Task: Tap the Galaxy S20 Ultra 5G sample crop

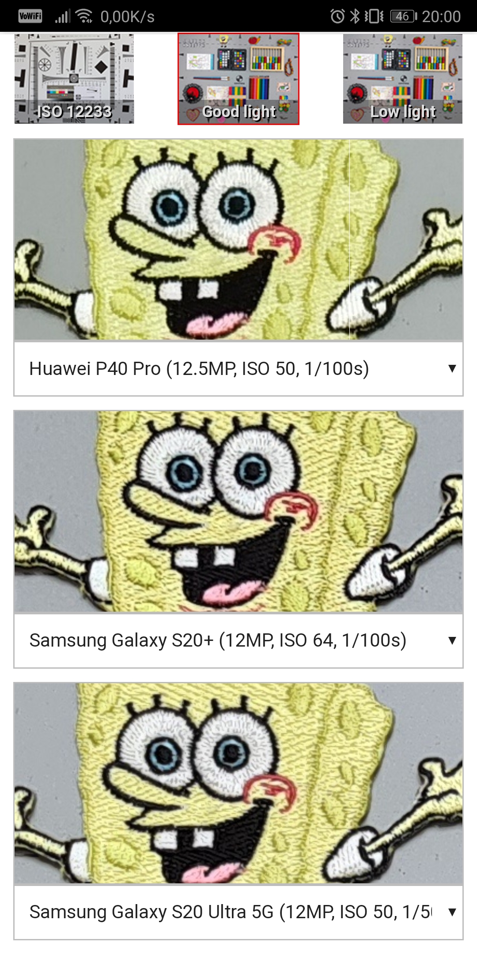Action: (x=238, y=783)
